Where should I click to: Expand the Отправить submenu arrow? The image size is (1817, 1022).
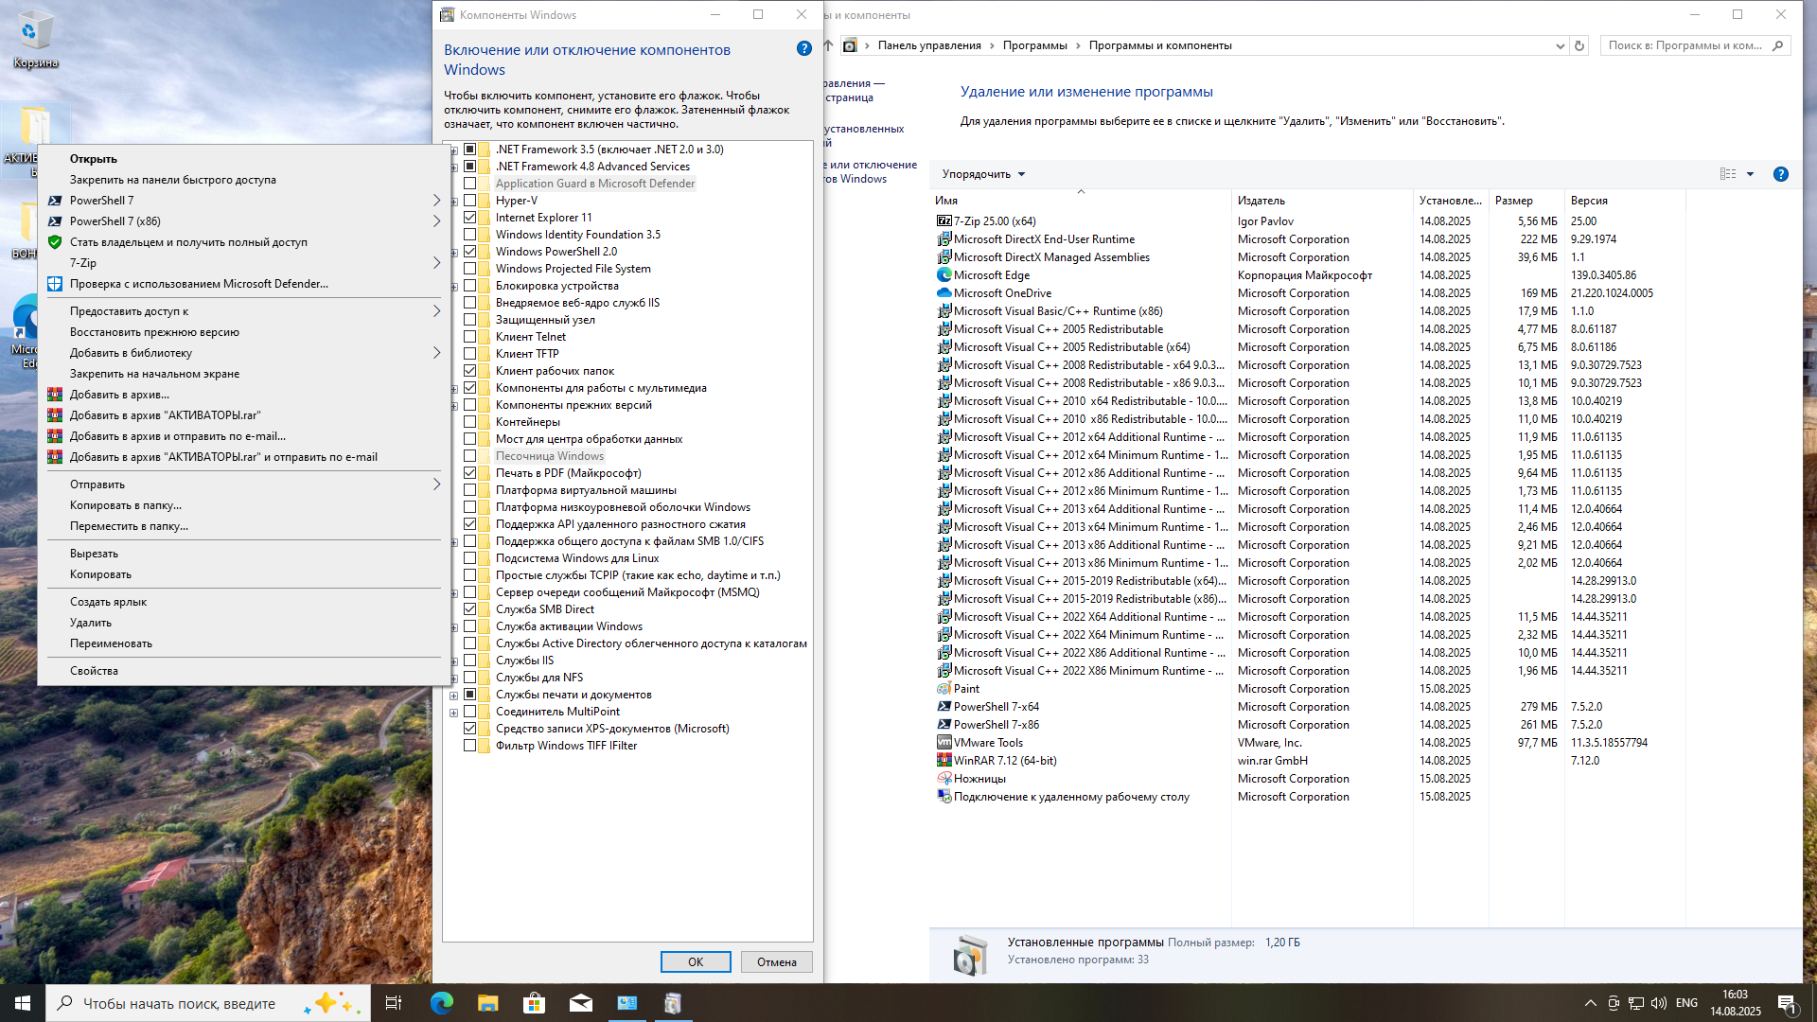436,485
